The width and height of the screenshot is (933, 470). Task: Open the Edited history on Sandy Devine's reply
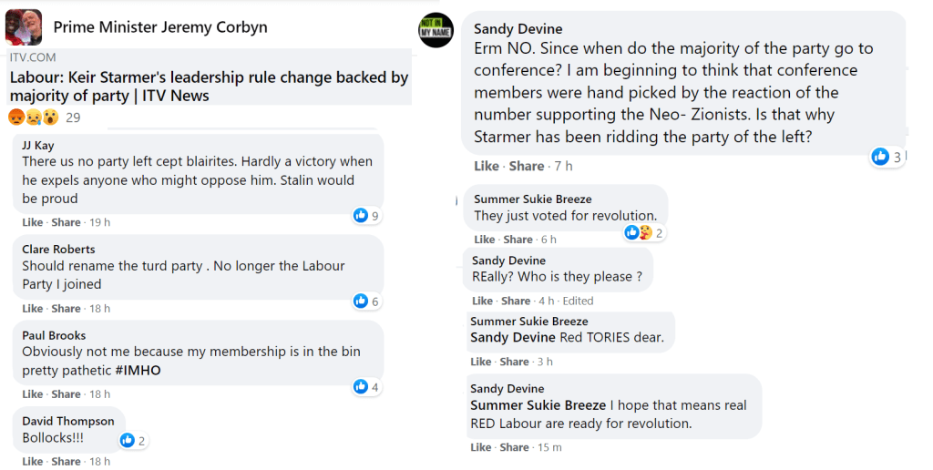578,301
